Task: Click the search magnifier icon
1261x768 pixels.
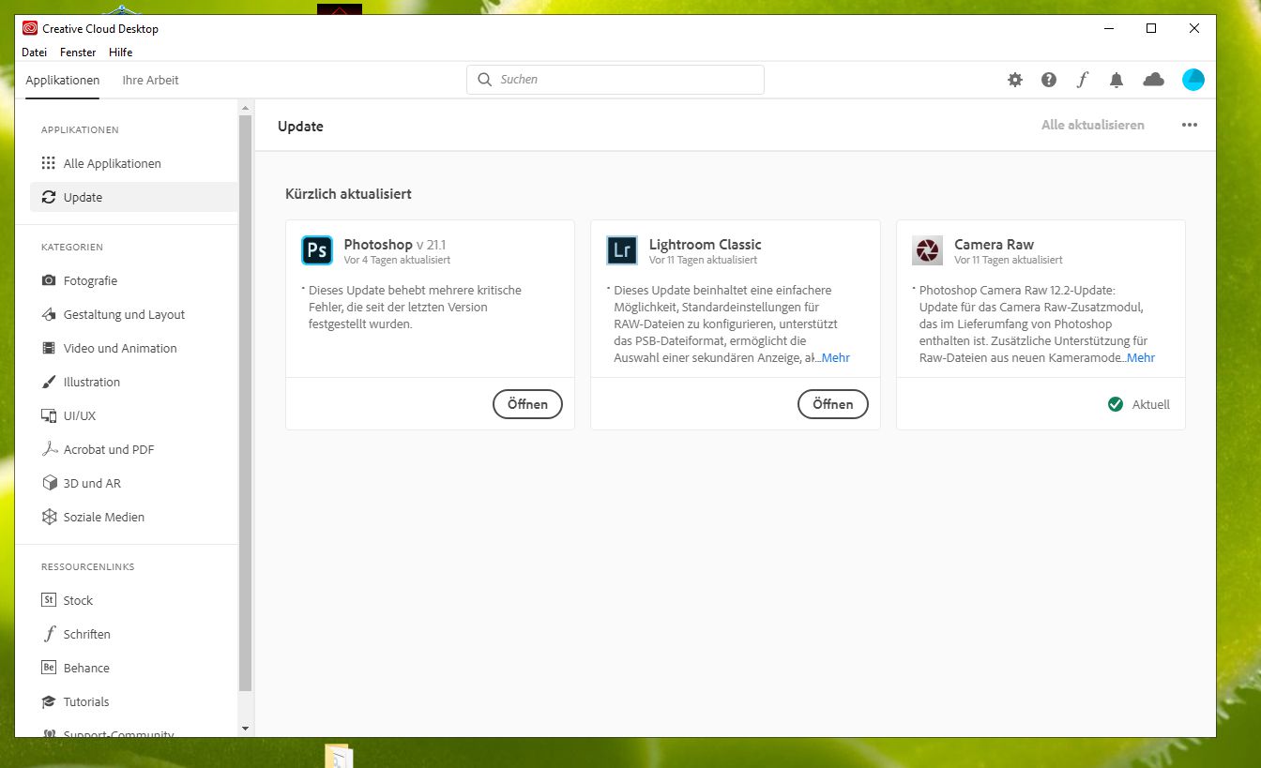Action: [485, 80]
